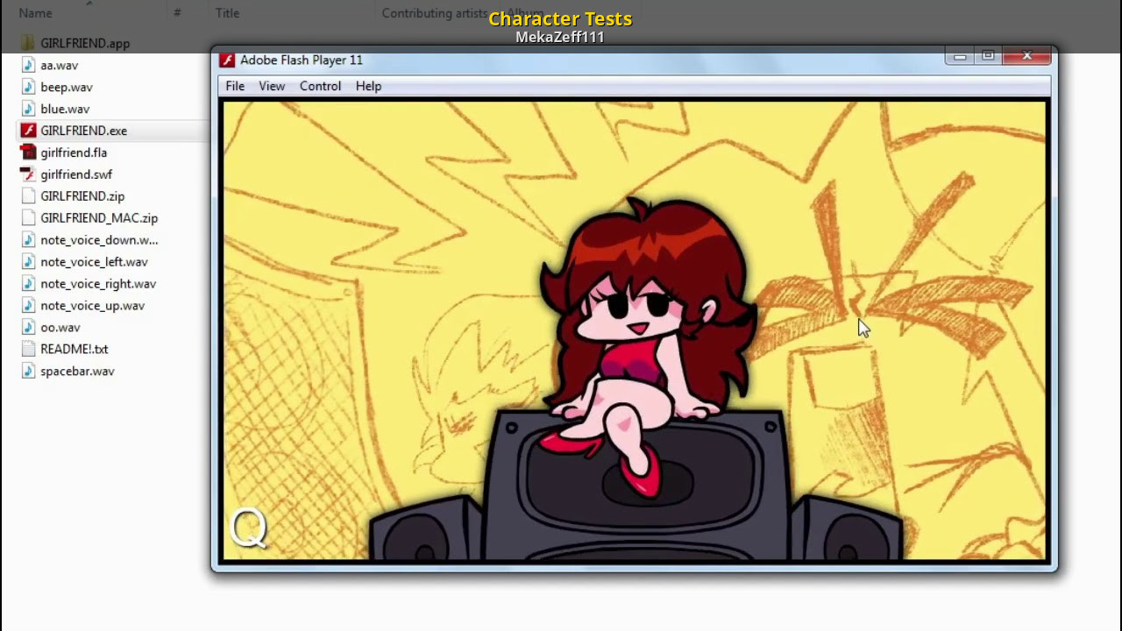The image size is (1122, 631).
Task: Click the Flash Player title bar logo
Action: (227, 60)
